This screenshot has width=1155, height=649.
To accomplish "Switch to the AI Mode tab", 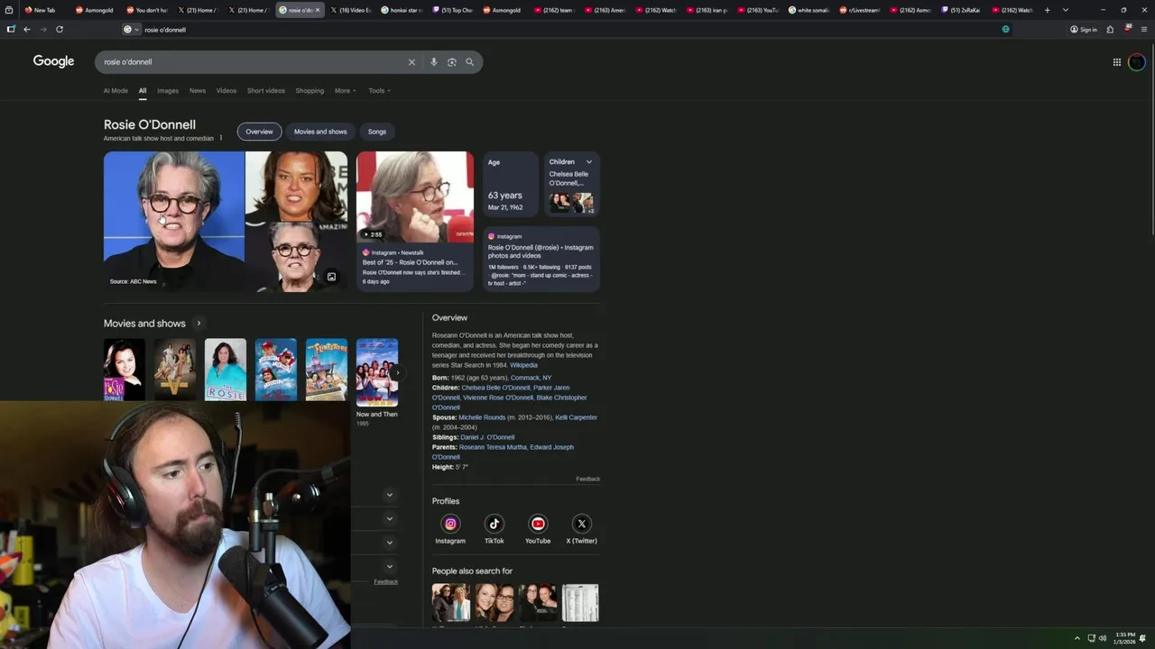I will click(x=115, y=90).
